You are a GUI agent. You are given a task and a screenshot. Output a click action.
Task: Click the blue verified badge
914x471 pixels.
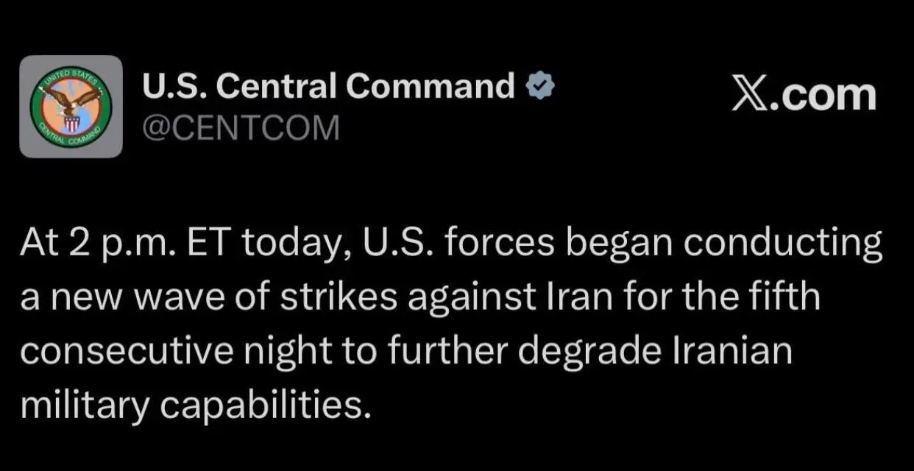(x=539, y=87)
